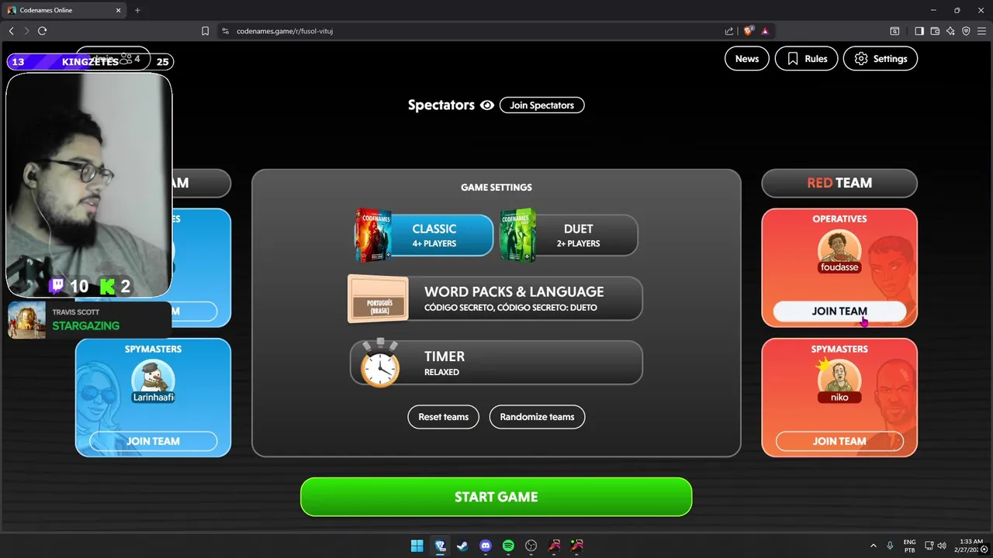The image size is (993, 558).
Task: Join Red Team as a spymaster
Action: (x=839, y=441)
